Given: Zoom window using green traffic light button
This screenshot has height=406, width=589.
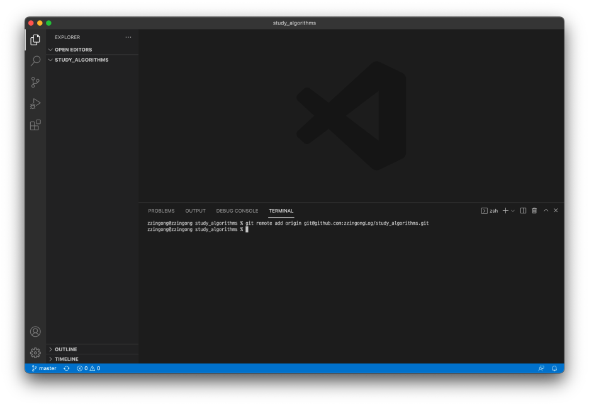Looking at the screenshot, I should [49, 23].
